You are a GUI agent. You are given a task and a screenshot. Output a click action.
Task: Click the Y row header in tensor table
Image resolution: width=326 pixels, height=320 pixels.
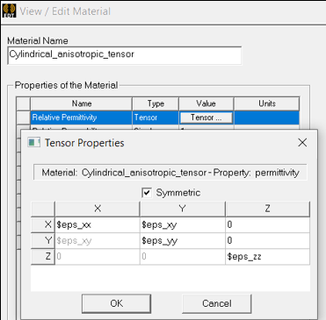43,241
